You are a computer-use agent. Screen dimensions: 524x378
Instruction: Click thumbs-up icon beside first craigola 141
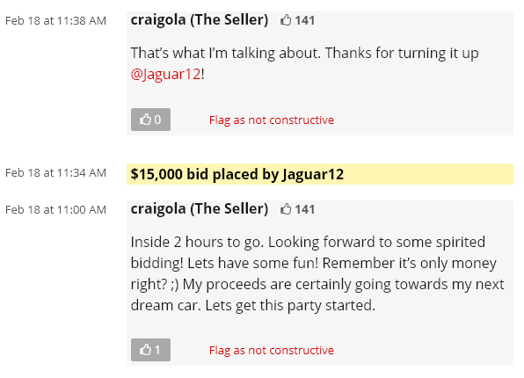pyautogui.click(x=286, y=20)
